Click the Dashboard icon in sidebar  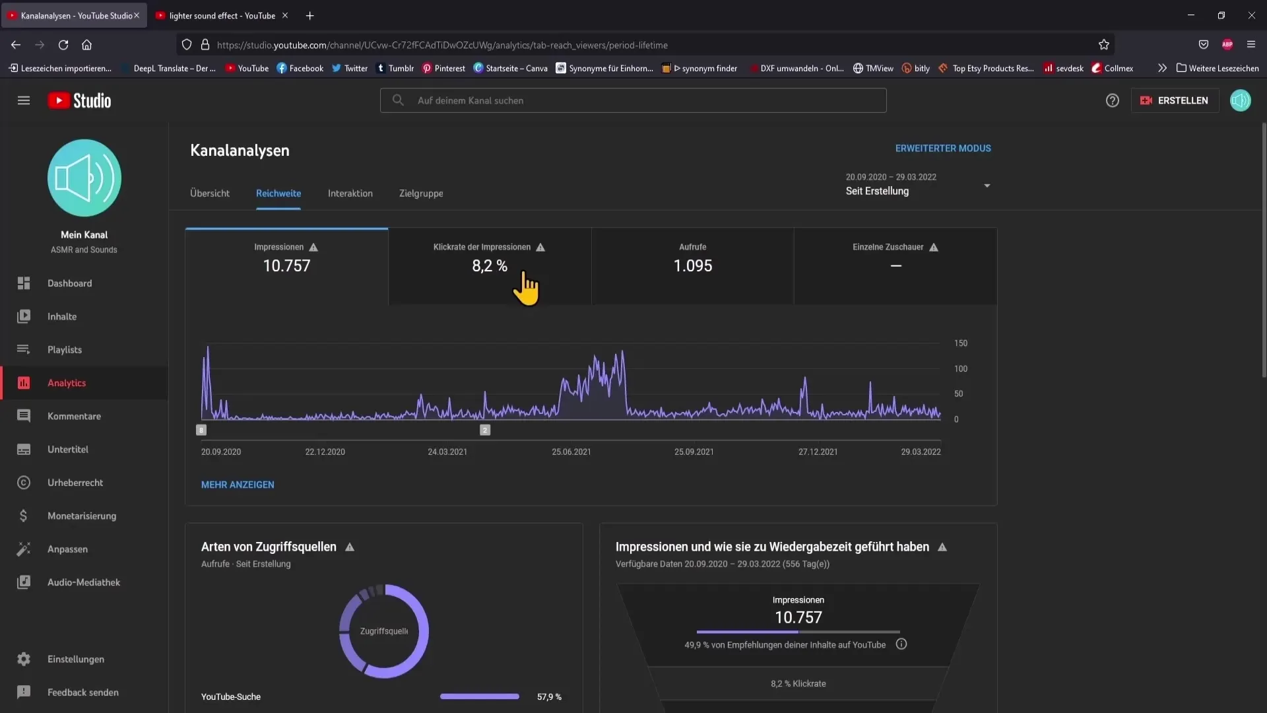click(24, 283)
